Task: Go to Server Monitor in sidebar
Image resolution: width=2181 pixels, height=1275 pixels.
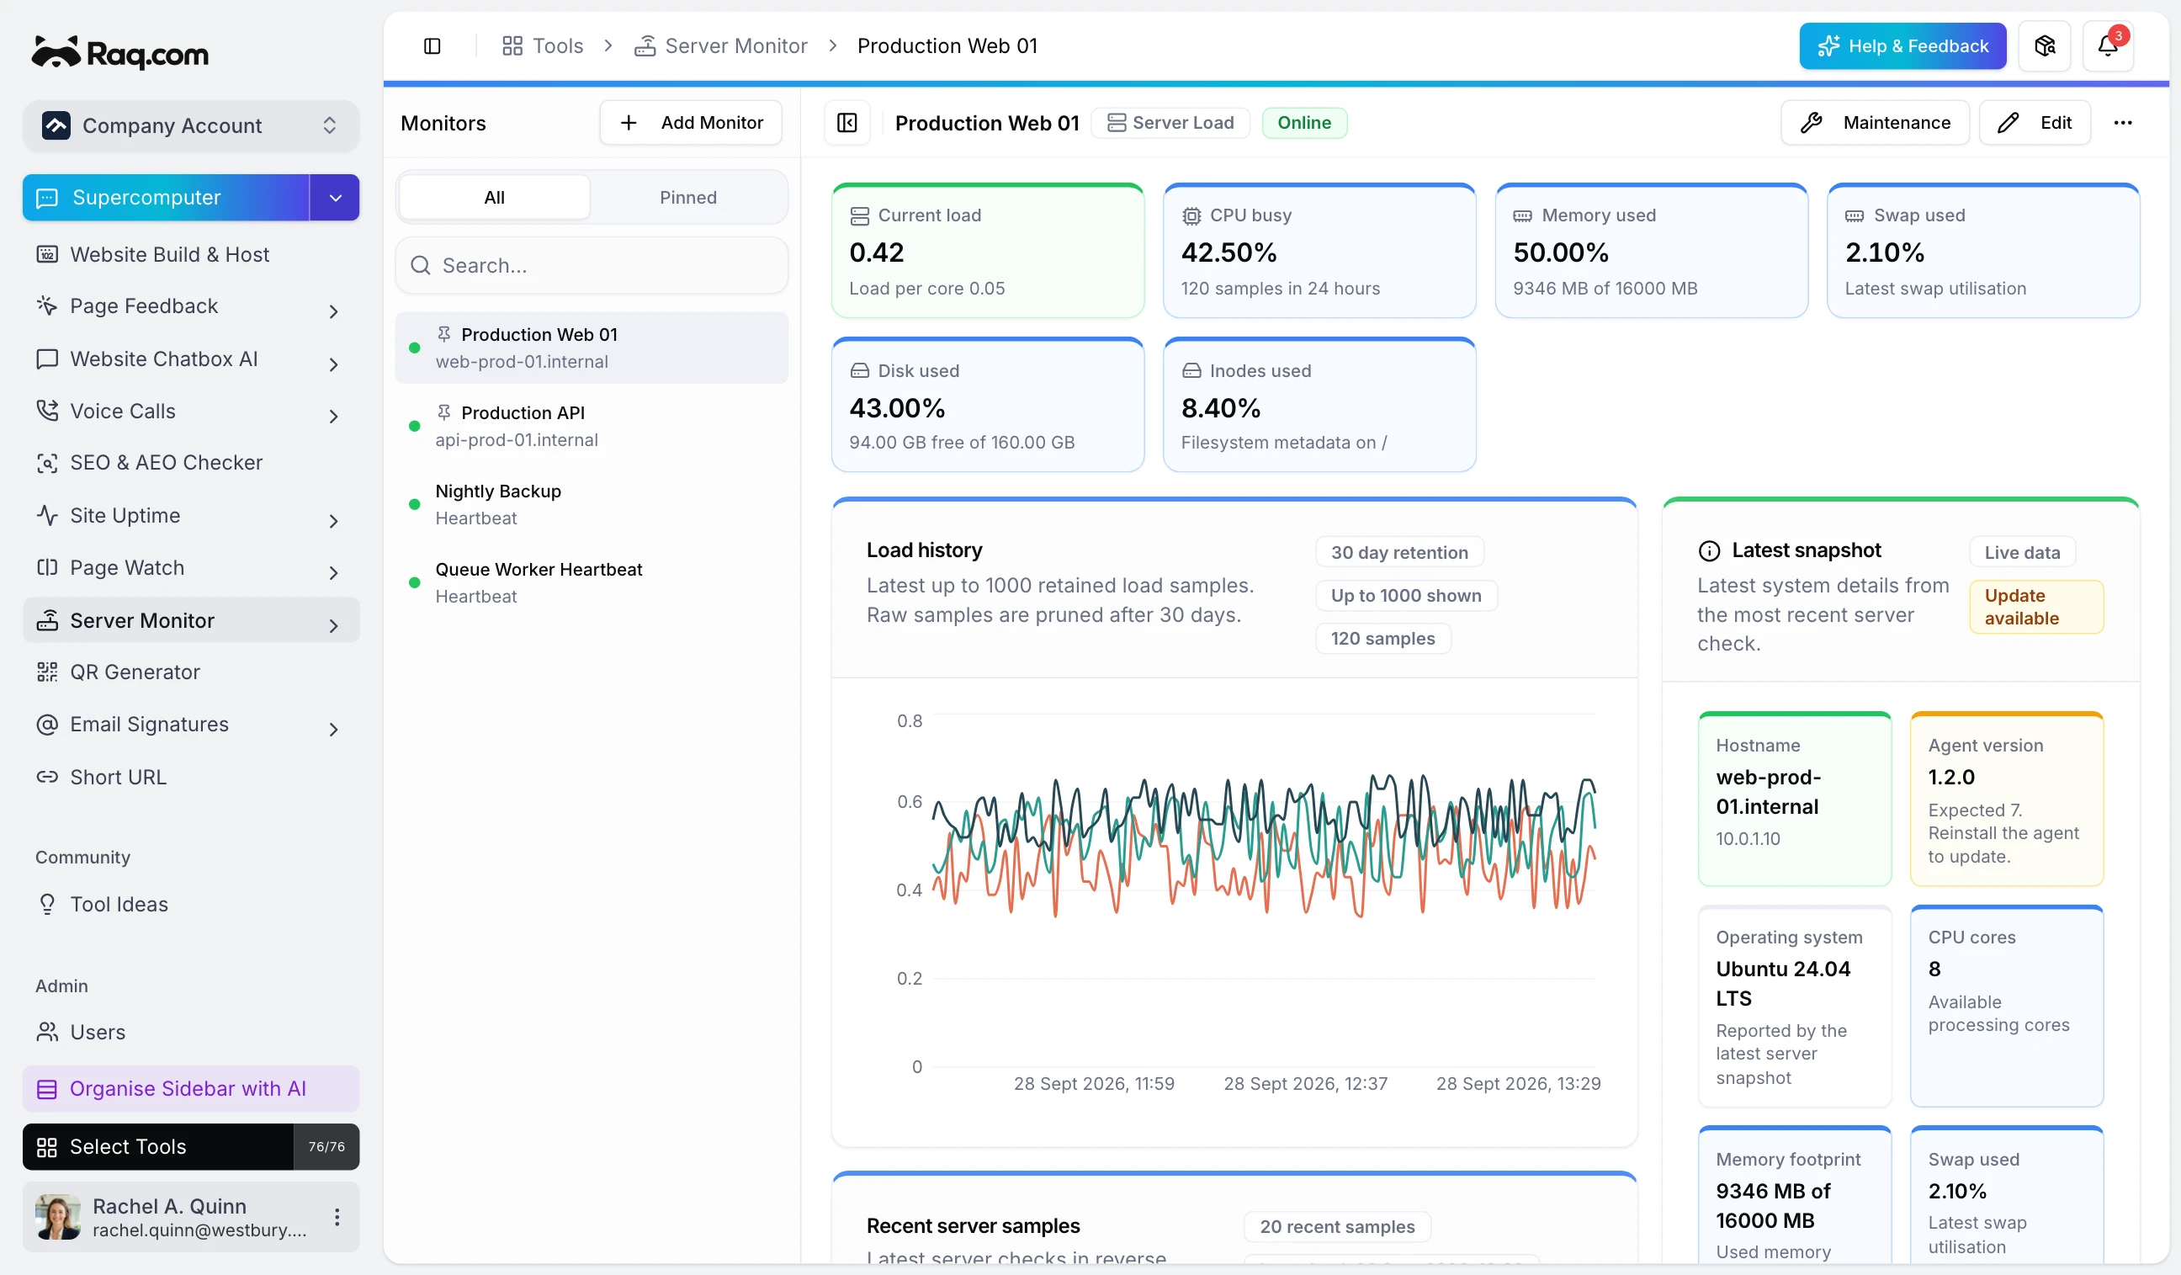Action: click(191, 620)
